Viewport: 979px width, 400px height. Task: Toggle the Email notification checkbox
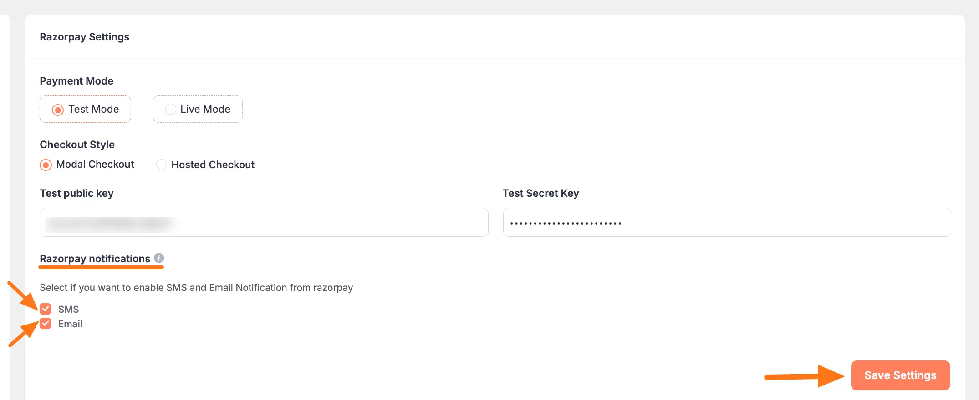click(46, 324)
